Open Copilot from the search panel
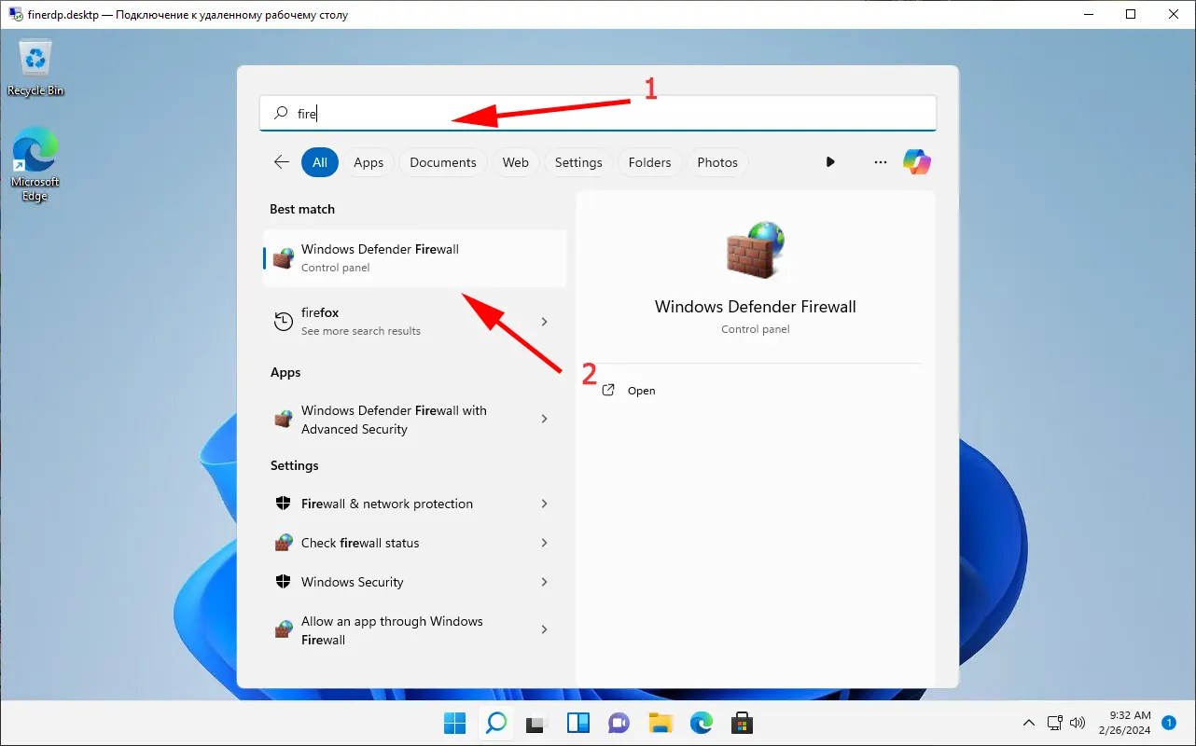Image resolution: width=1196 pixels, height=746 pixels. point(916,161)
